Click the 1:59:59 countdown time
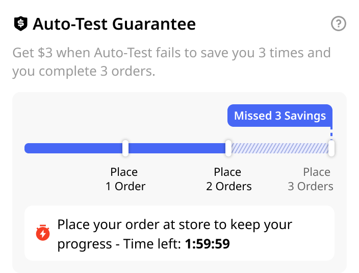This screenshot has height=273, width=359. click(207, 244)
